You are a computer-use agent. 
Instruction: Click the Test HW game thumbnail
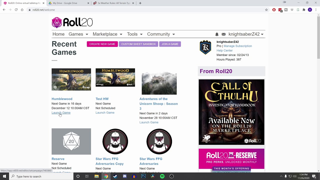115,77
